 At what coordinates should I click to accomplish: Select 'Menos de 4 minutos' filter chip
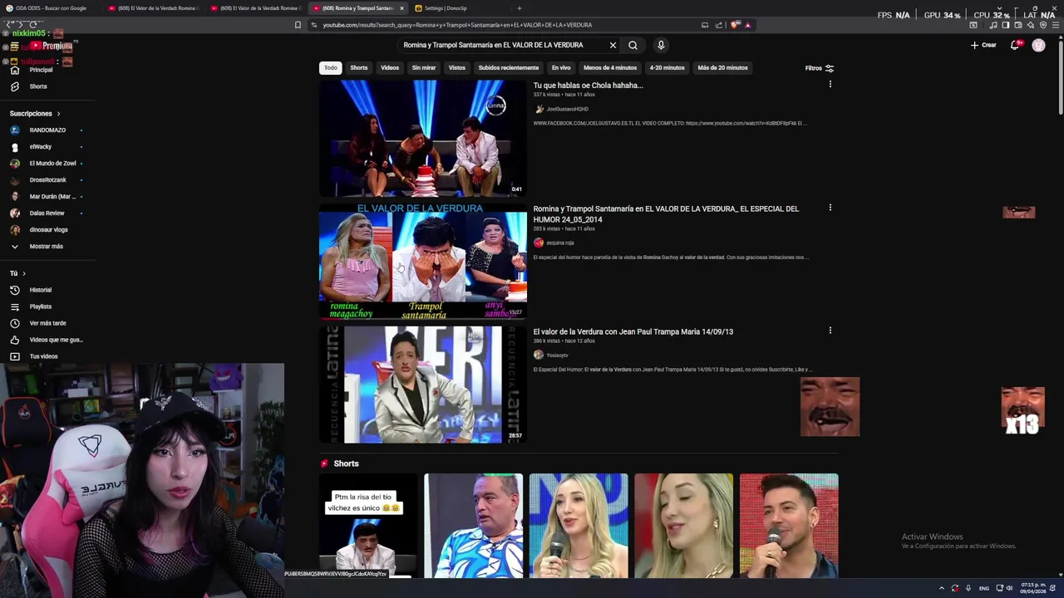click(x=610, y=67)
